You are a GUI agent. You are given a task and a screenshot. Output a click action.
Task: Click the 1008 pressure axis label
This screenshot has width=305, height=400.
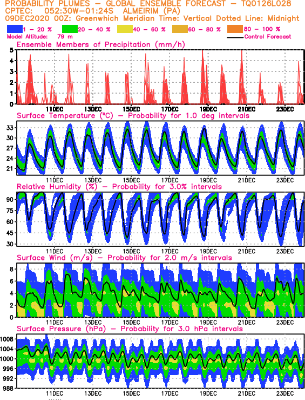click(7, 339)
